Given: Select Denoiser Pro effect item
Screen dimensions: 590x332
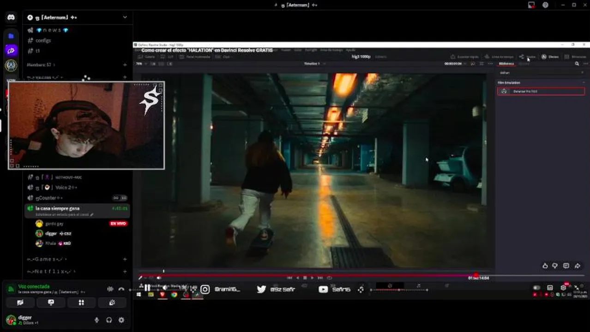Looking at the screenshot, I should 541,91.
